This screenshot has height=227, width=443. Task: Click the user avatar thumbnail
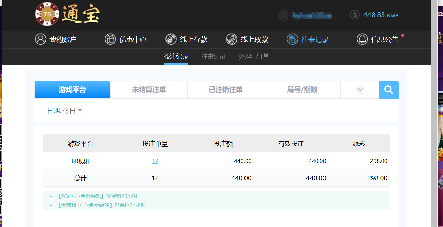point(283,15)
